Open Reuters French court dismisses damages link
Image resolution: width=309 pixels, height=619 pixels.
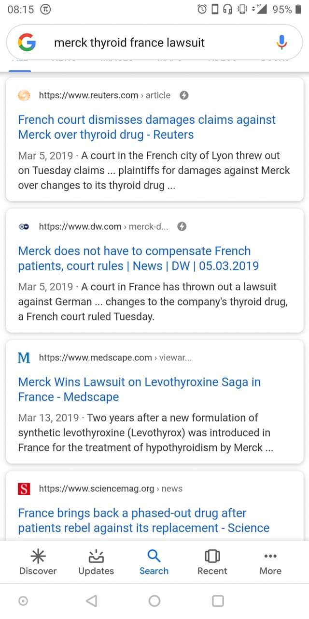[x=147, y=127]
